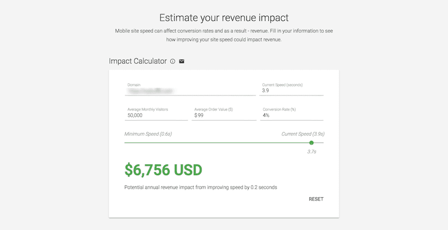The width and height of the screenshot is (448, 230).
Task: Click the $6,756 USD revenue figure
Action: 164,170
